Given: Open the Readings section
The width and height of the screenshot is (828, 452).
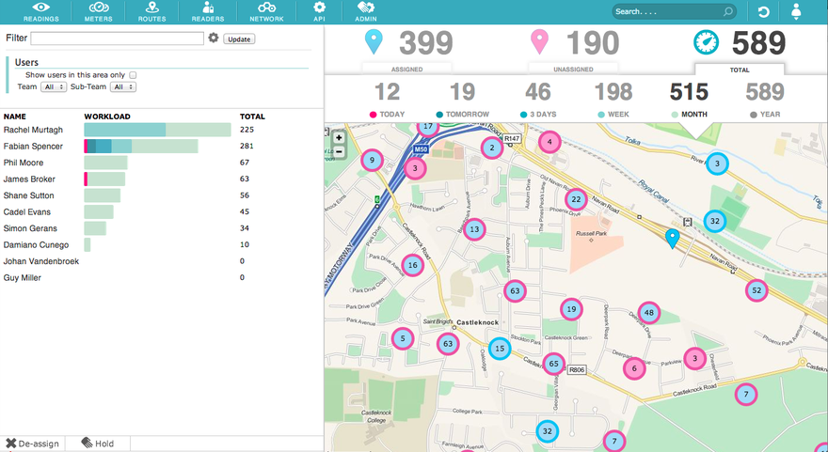Looking at the screenshot, I should [41, 11].
